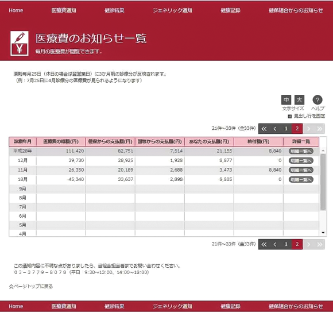Click top pager next-page arrow
This screenshot has width=333, height=312.
click(x=308, y=129)
